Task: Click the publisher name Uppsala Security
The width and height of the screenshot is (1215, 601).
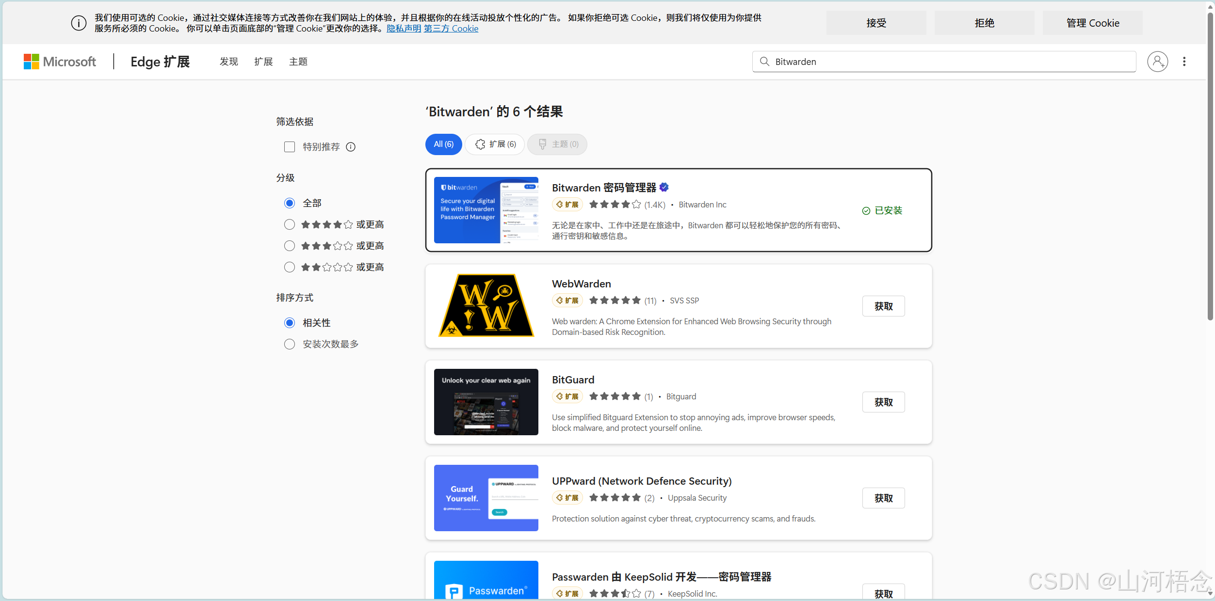Action: [697, 498]
